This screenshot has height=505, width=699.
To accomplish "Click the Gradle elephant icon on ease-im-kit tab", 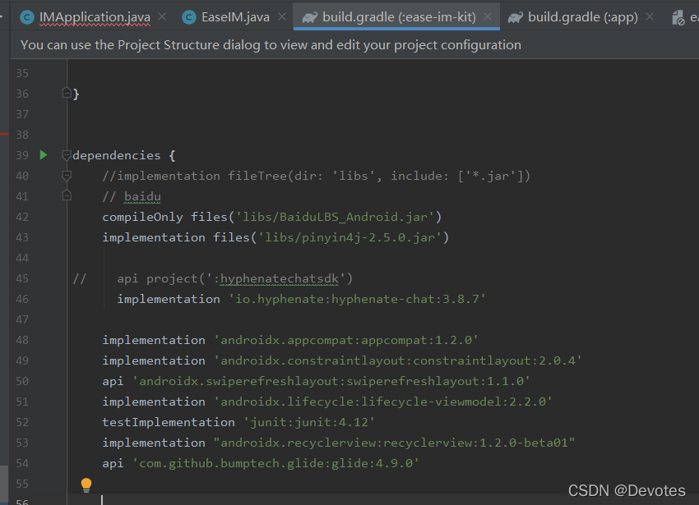I will pyautogui.click(x=309, y=17).
